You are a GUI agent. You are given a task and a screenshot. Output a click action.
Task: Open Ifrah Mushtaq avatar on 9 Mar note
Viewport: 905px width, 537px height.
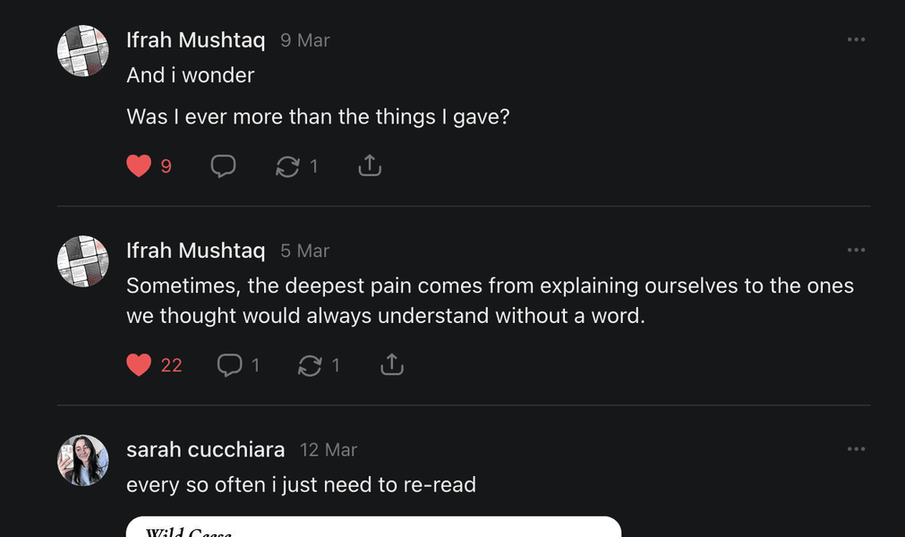point(83,51)
